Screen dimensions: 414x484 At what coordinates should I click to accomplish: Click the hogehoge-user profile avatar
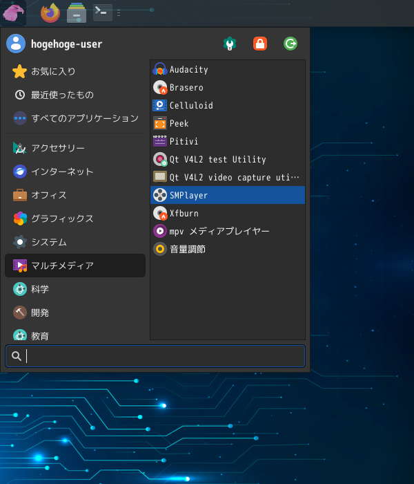pyautogui.click(x=16, y=44)
